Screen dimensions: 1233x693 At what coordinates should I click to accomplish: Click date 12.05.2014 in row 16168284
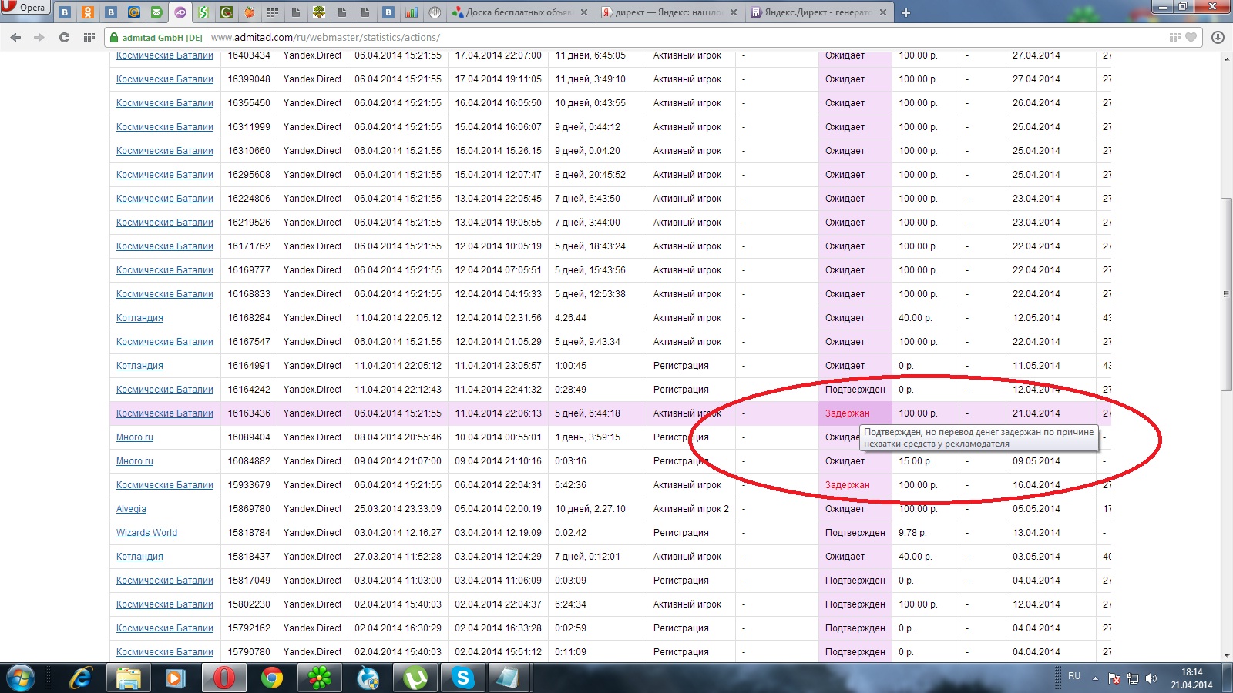click(x=1036, y=318)
